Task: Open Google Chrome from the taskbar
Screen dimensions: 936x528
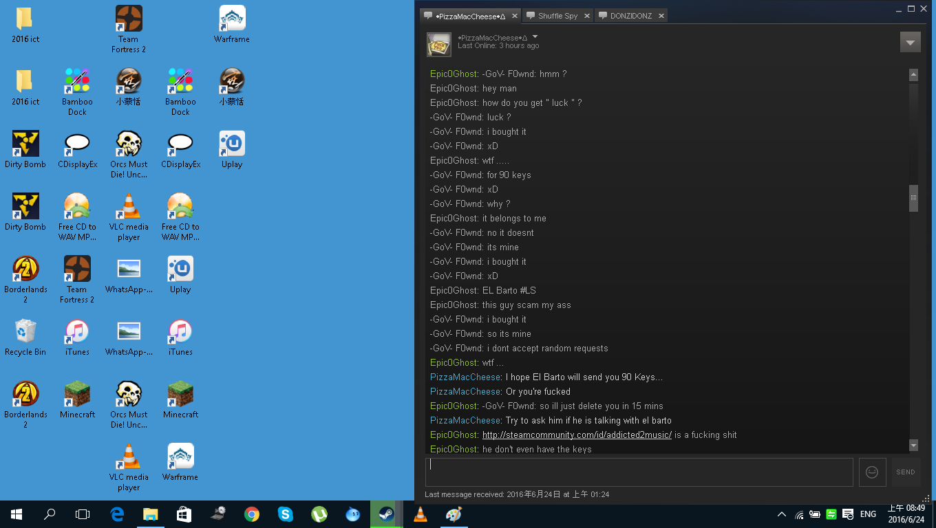Action: tap(252, 514)
